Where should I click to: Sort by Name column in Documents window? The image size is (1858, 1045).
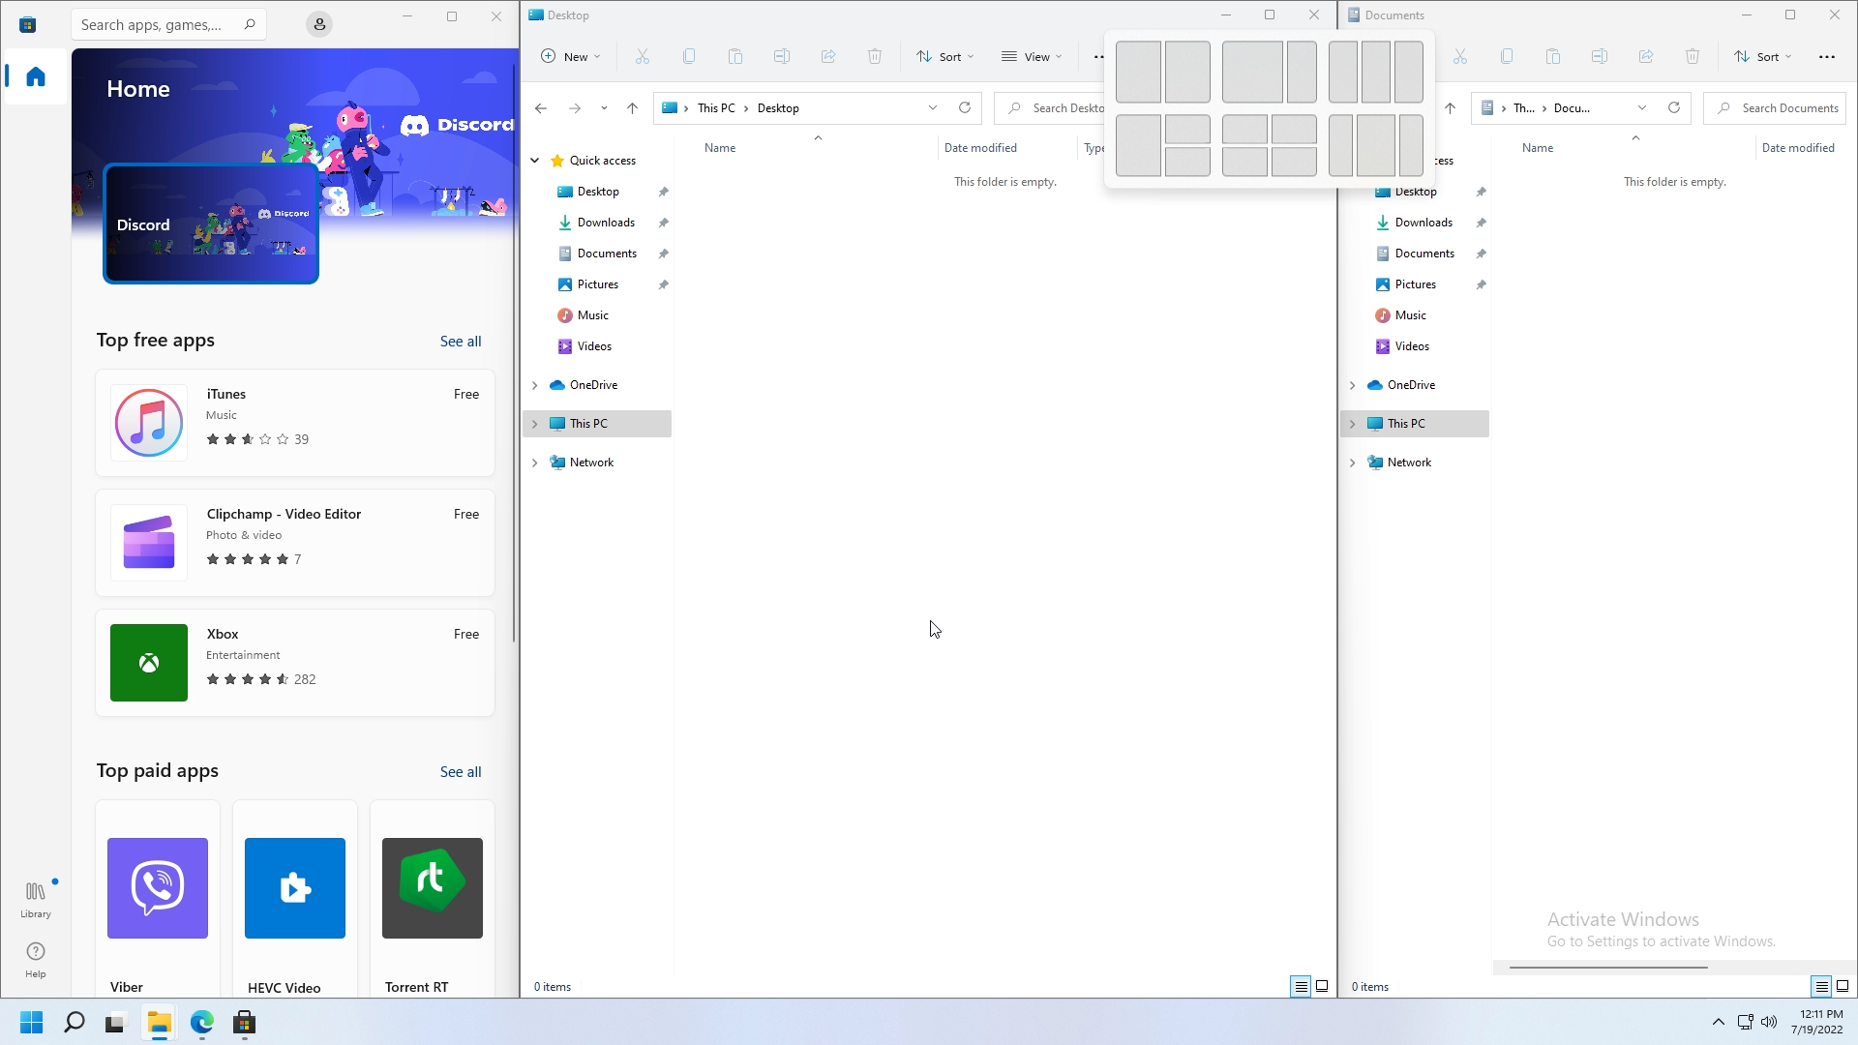(1538, 148)
